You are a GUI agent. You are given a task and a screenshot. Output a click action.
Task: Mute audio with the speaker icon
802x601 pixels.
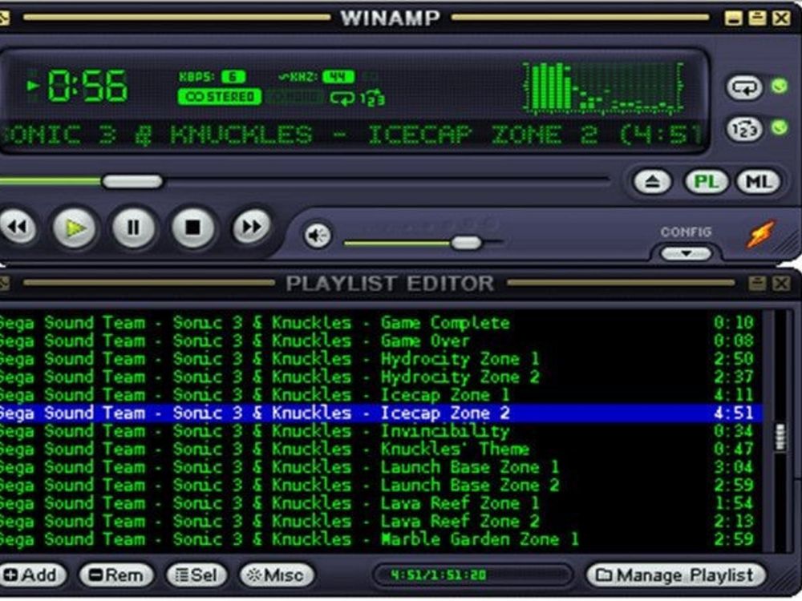(318, 236)
